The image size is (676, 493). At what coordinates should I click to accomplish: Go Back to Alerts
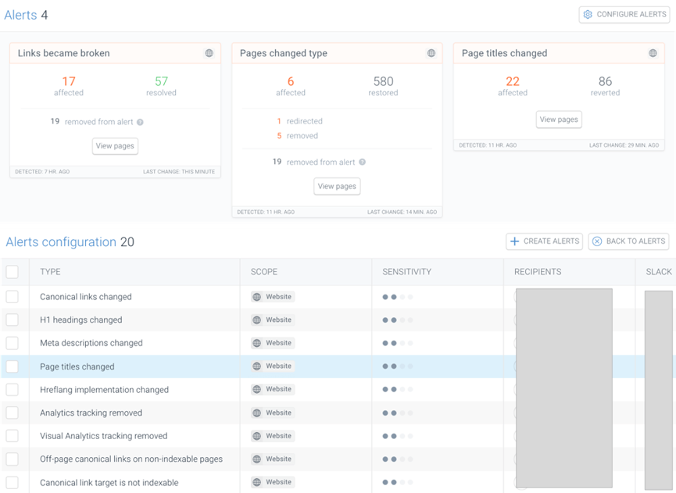628,241
